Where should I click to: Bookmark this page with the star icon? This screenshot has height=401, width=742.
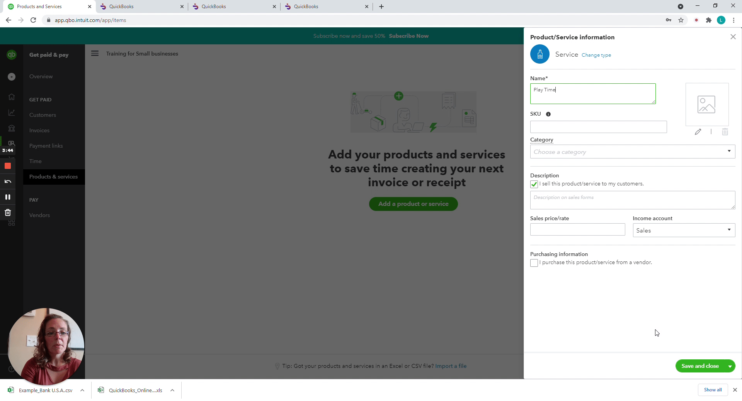(681, 20)
